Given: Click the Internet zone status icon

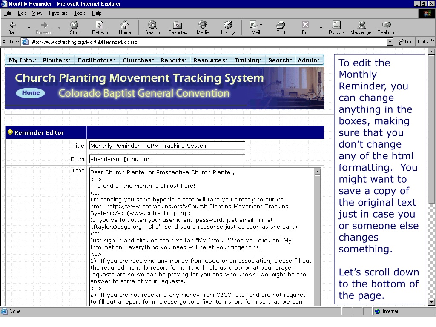Looking at the screenshot, I should click(x=377, y=311).
